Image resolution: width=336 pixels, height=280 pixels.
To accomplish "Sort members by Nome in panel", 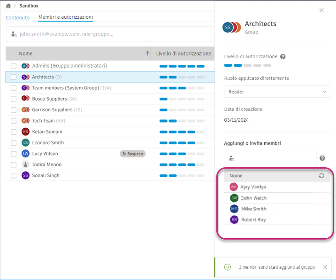I will [236, 176].
